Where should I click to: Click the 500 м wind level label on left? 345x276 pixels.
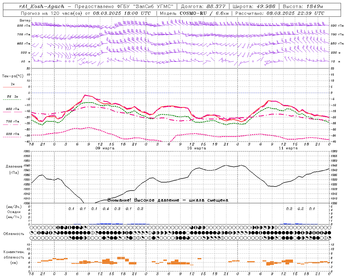[26, 53]
